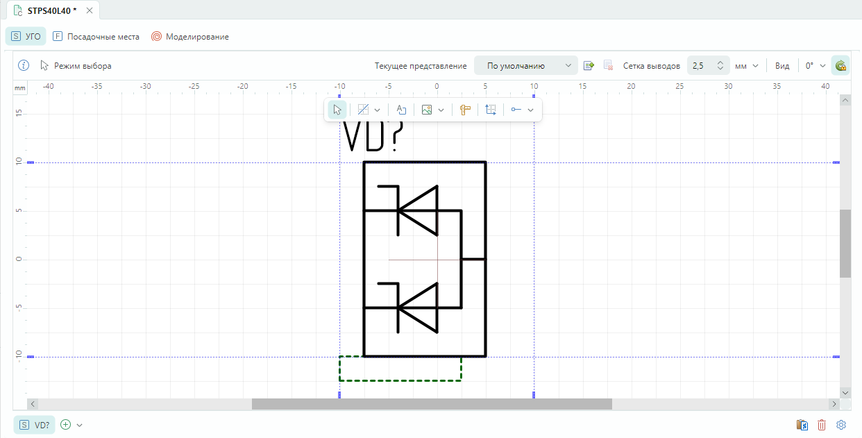The image size is (862, 438).
Task: Expand the мм units dropdown
Action: [747, 66]
